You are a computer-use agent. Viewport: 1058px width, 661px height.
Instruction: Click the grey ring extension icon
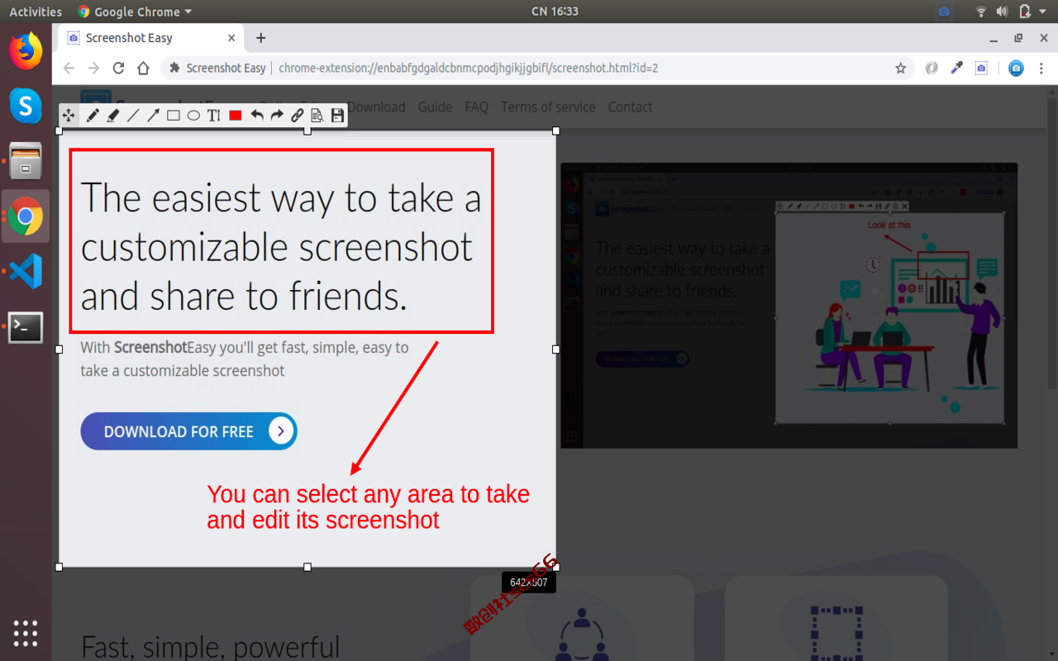click(x=932, y=69)
